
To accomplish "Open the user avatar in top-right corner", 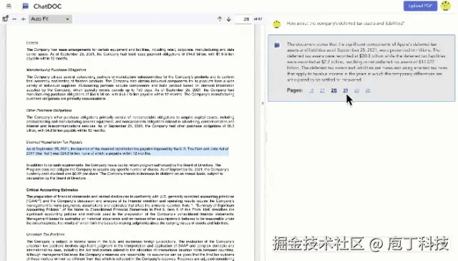I will click(x=446, y=6).
